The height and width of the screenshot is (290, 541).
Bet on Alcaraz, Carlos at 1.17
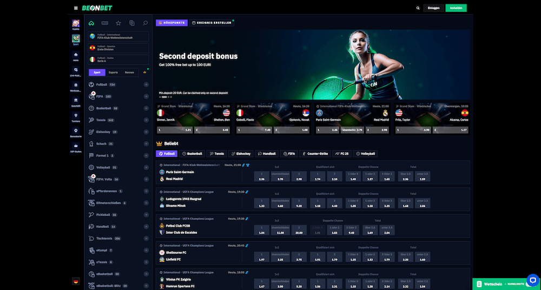pos(451,130)
